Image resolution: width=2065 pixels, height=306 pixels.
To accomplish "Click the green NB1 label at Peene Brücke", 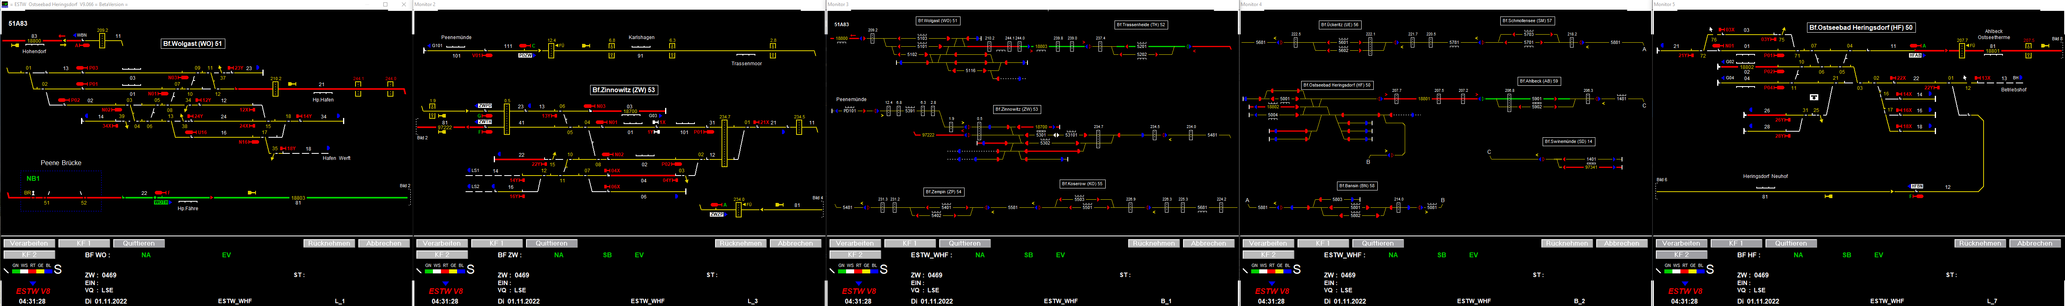I will coord(33,179).
